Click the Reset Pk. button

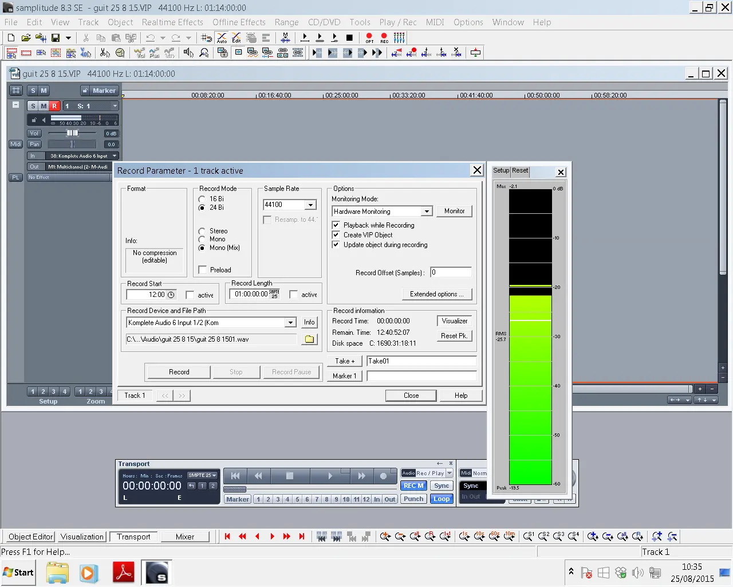click(x=455, y=336)
